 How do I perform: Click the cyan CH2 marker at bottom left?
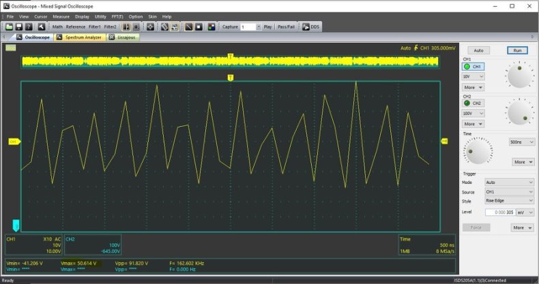16,225
